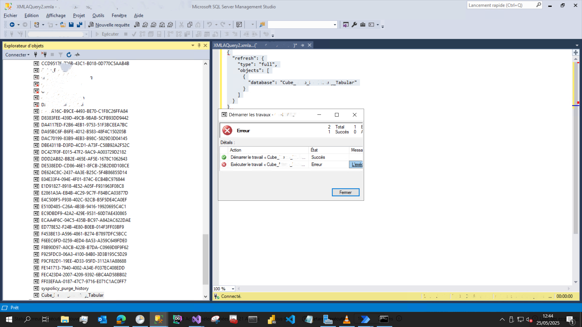The width and height of the screenshot is (582, 327).
Task: Click the Nouvelle requête button
Action: click(x=109, y=25)
